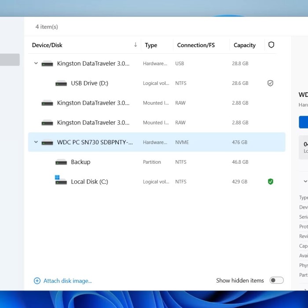Click the grey shield icon for USB Drive (D:)
Screen dimensions: 308x308
point(270,83)
